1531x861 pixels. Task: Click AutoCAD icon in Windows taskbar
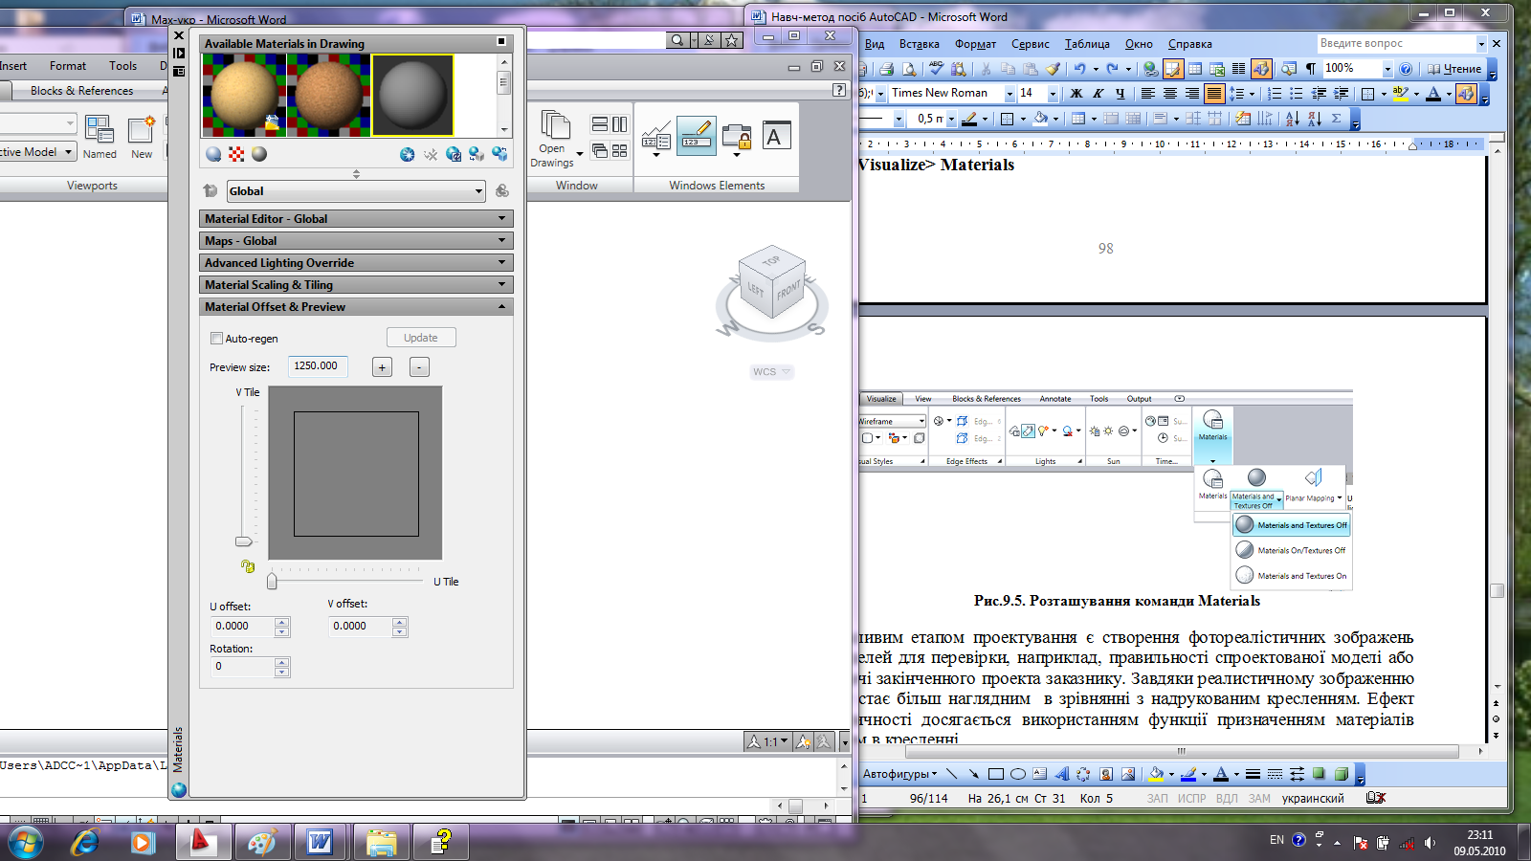(x=202, y=843)
